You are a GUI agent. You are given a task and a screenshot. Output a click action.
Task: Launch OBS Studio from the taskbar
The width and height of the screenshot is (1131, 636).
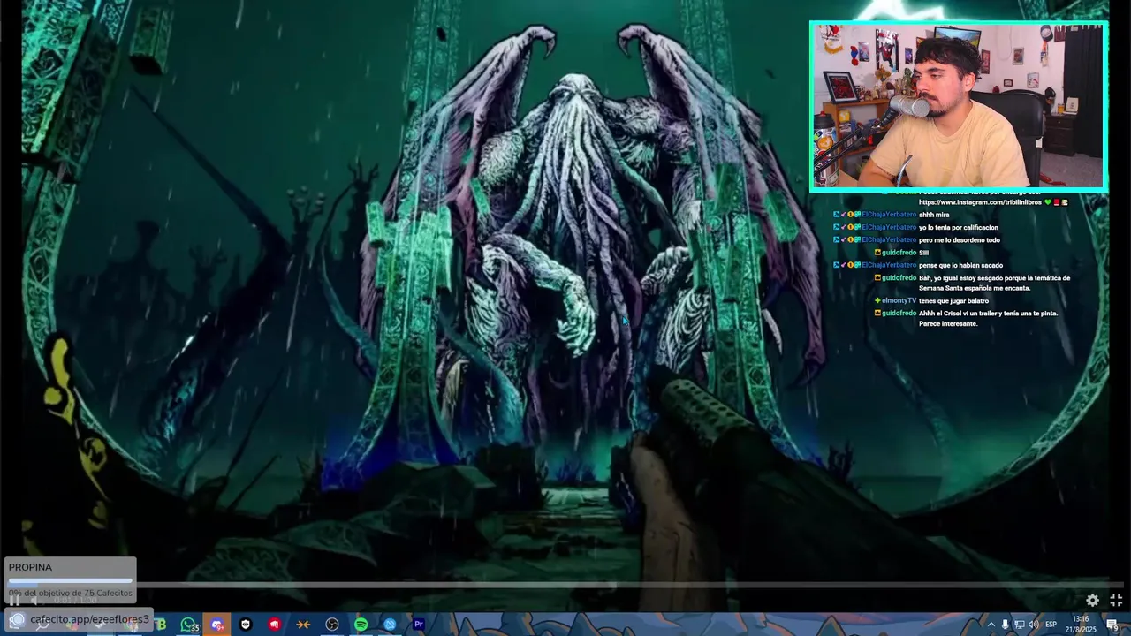click(332, 625)
